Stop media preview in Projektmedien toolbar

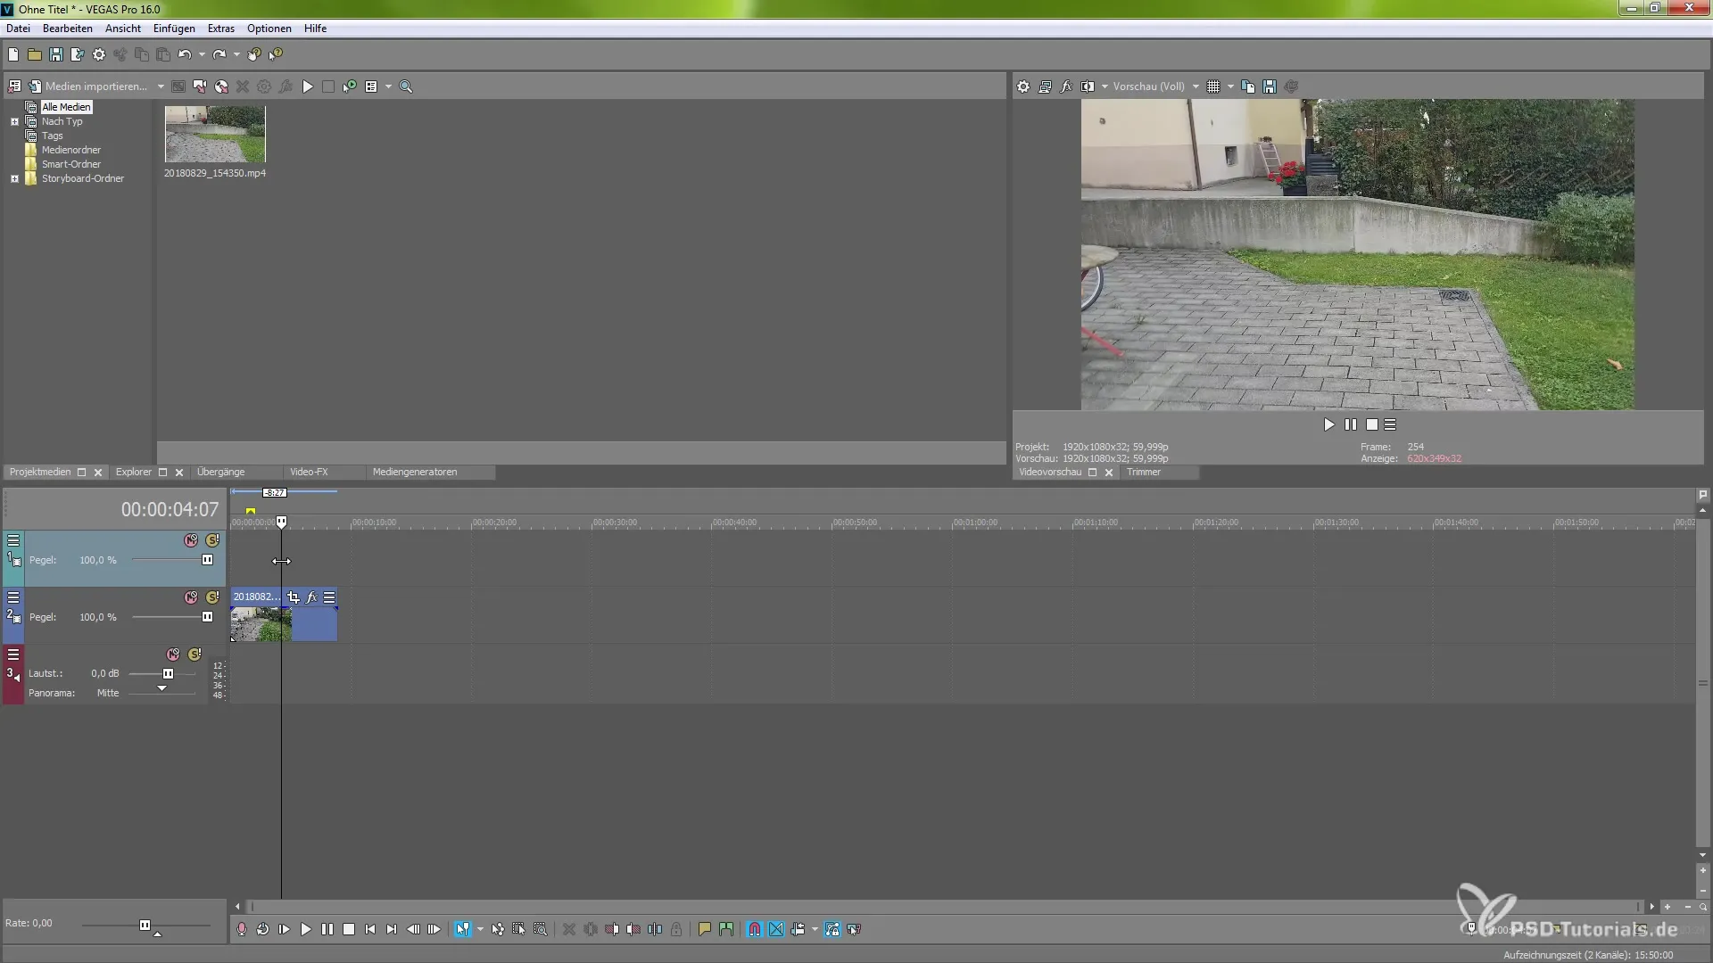tap(328, 86)
